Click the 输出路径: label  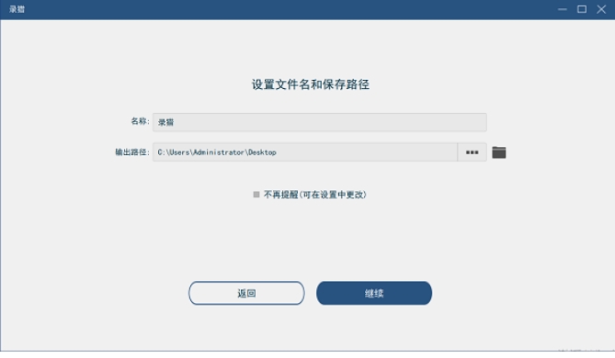(132, 152)
